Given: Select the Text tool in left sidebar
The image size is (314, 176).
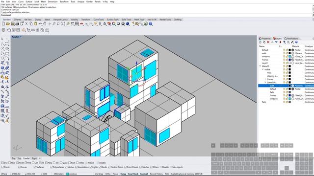Looking at the screenshot, I should pos(2,97).
